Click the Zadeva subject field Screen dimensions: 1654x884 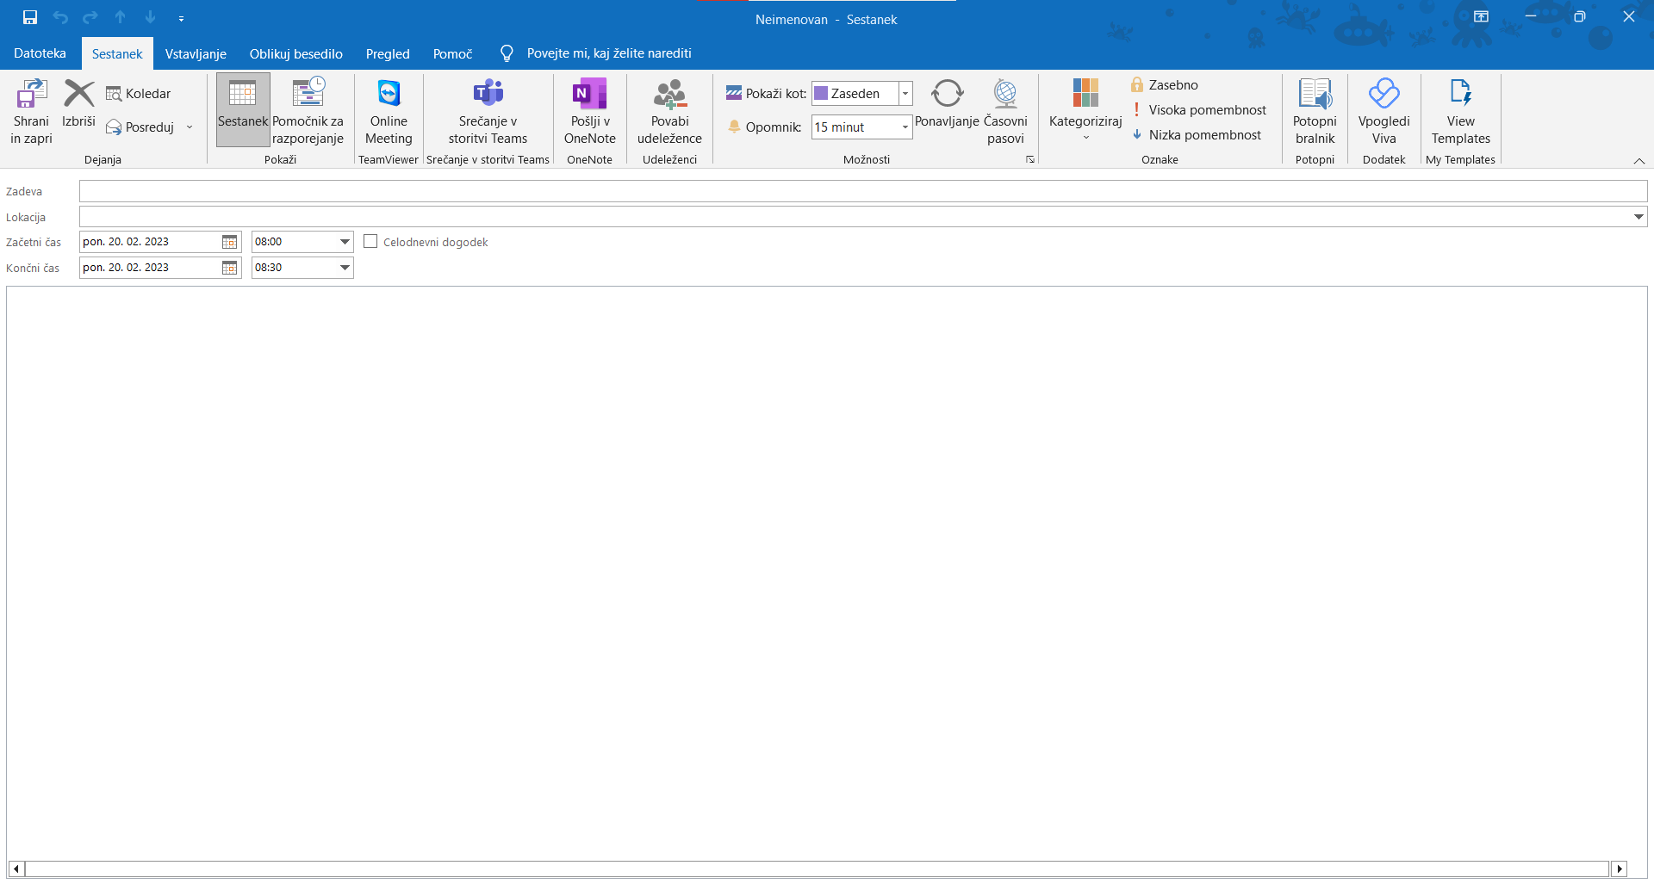point(863,191)
